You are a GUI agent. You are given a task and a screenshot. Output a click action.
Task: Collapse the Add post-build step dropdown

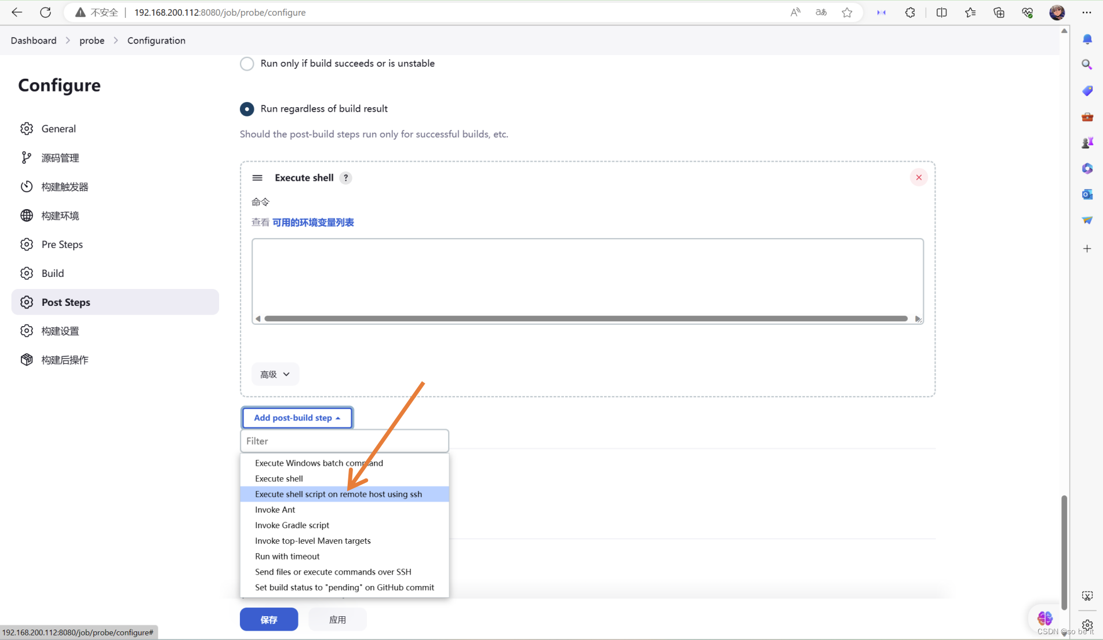pos(297,418)
